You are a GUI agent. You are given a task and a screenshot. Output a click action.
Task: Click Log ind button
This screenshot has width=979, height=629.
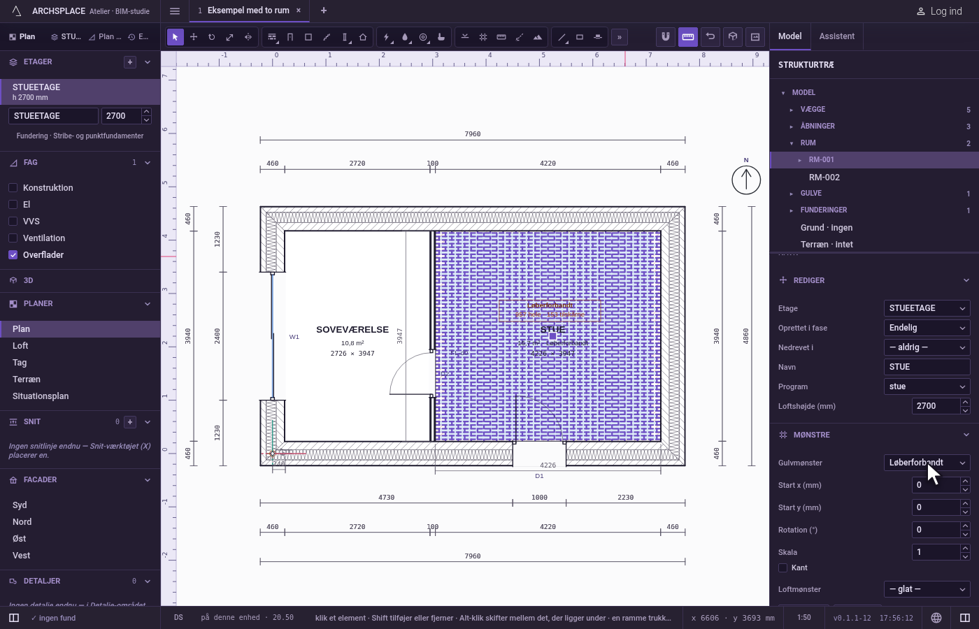tap(939, 11)
